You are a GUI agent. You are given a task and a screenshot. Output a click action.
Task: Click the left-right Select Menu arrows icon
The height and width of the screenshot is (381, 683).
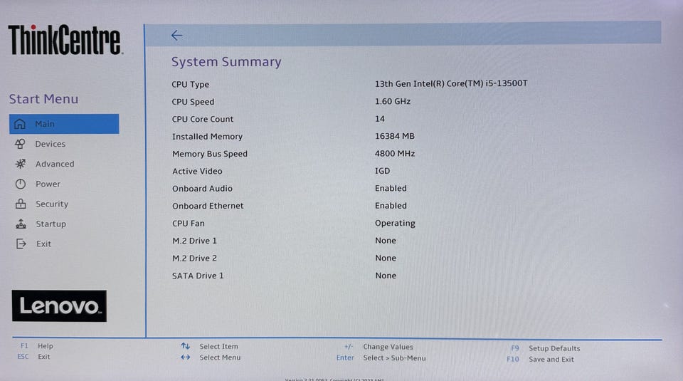(186, 357)
